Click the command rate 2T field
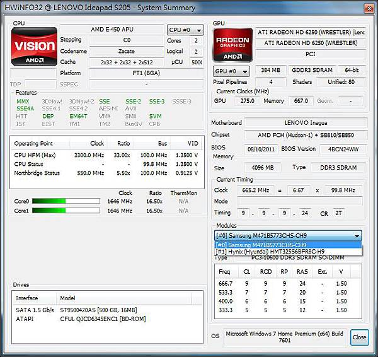378x357 pixels. tap(338, 213)
